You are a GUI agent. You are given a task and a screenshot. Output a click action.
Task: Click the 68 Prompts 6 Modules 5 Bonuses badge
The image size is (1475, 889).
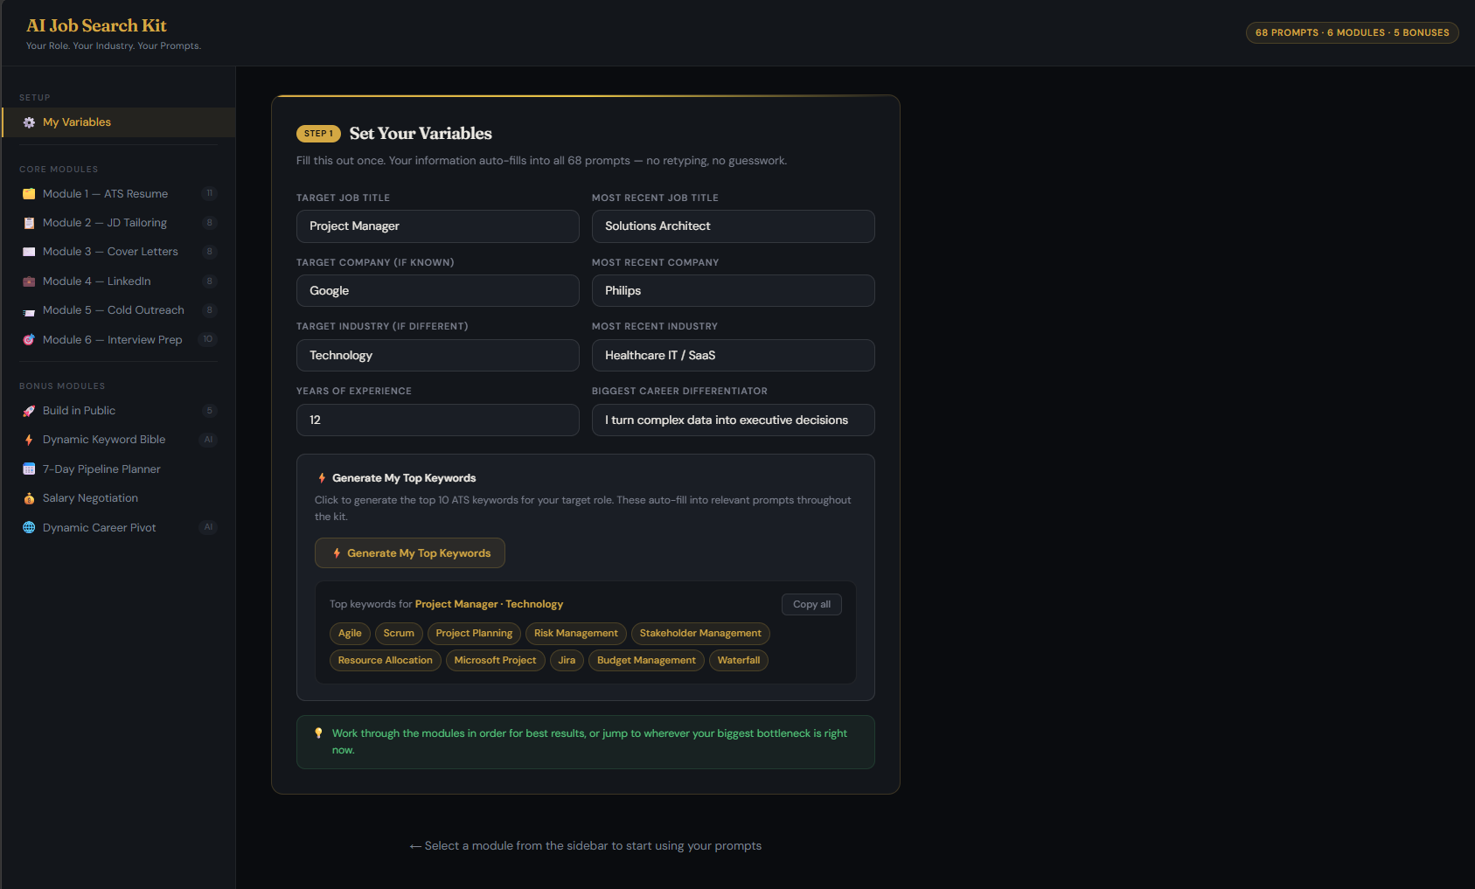coord(1352,33)
